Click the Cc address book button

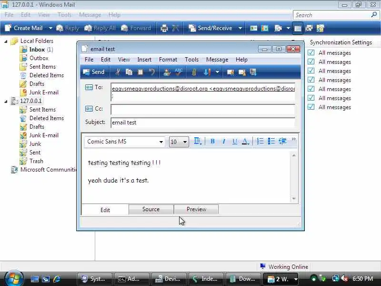point(94,109)
